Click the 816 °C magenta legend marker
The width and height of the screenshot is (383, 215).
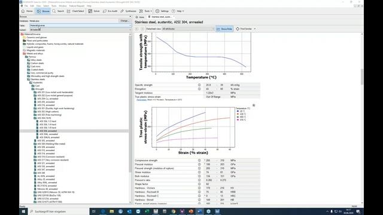238,120
